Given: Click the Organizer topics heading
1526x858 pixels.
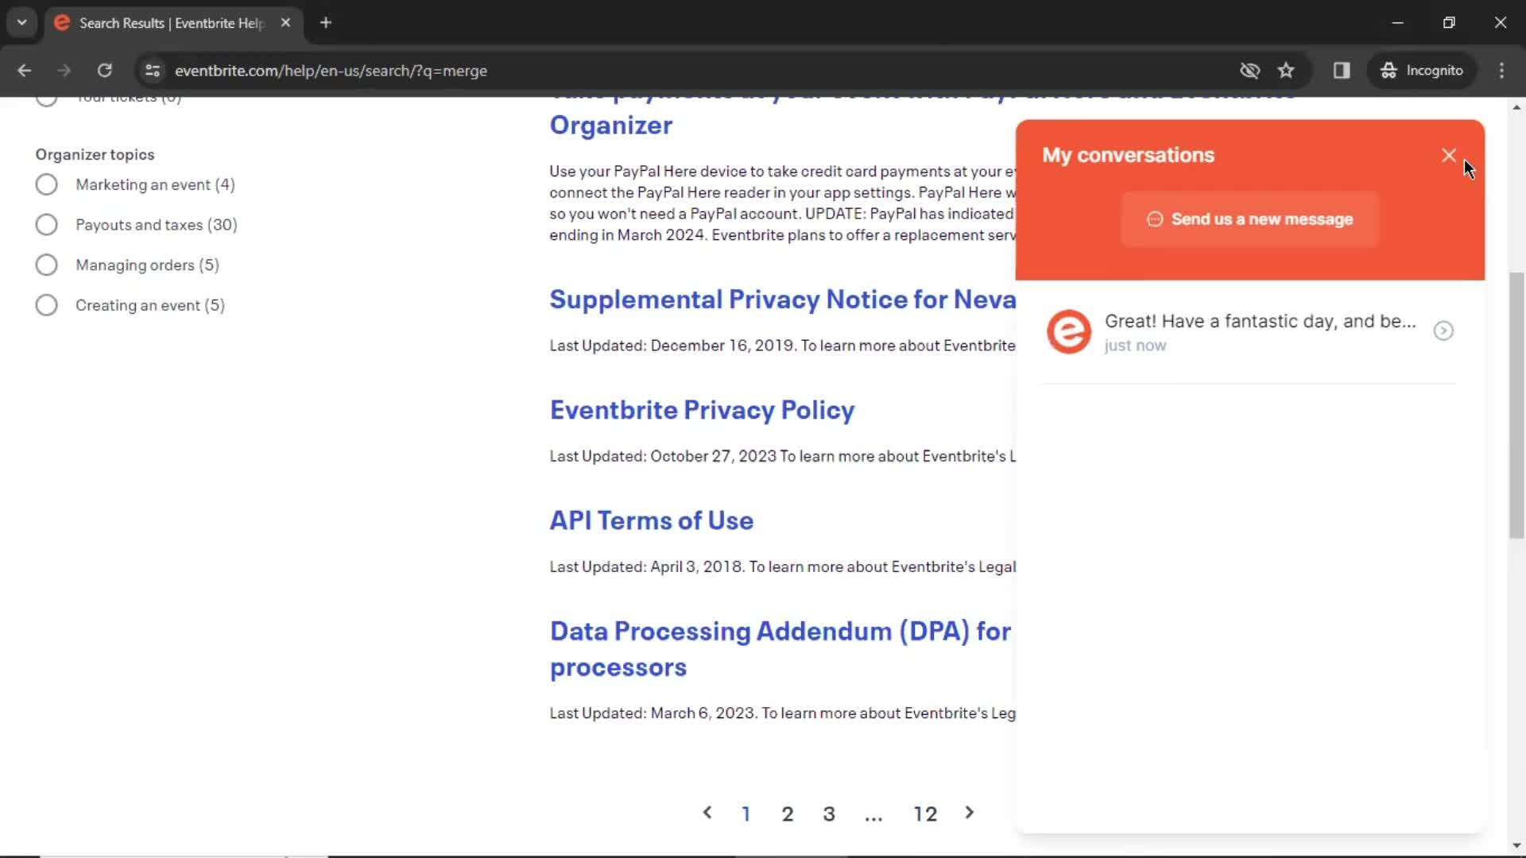Looking at the screenshot, I should coord(95,154).
